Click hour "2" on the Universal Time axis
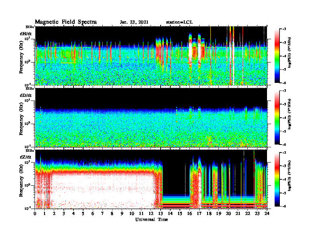The width and height of the screenshot is (318, 245). click(x=54, y=213)
